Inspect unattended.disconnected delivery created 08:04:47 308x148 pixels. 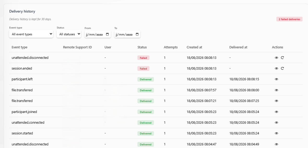pos(276,144)
